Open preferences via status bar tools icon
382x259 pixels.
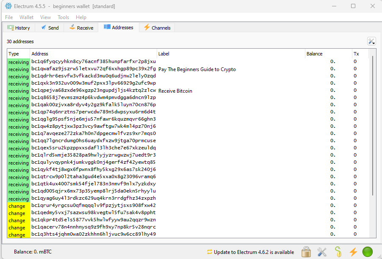click(322, 252)
